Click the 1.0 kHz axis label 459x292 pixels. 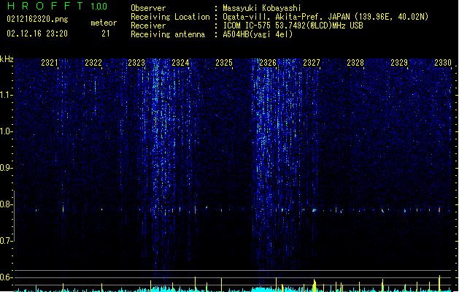click(x=6, y=131)
